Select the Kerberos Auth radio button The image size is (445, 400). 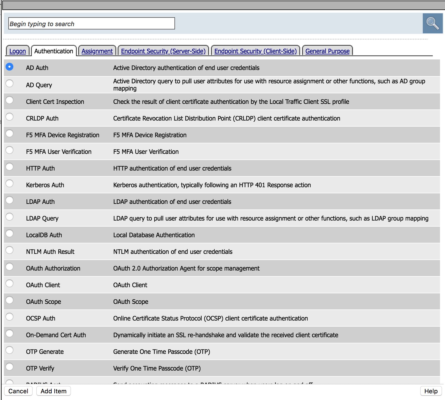point(9,183)
